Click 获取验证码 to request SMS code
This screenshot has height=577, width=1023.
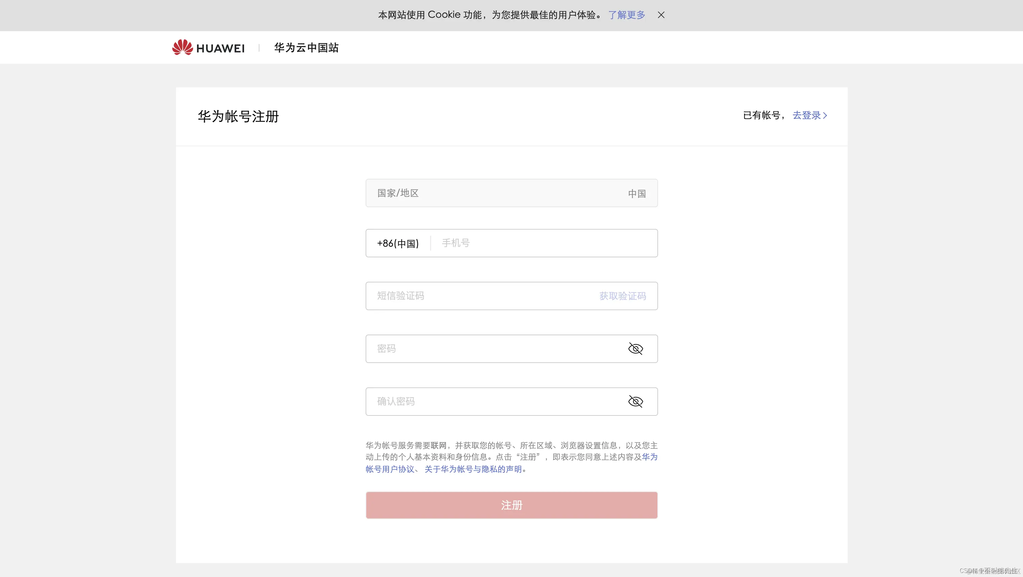click(622, 296)
